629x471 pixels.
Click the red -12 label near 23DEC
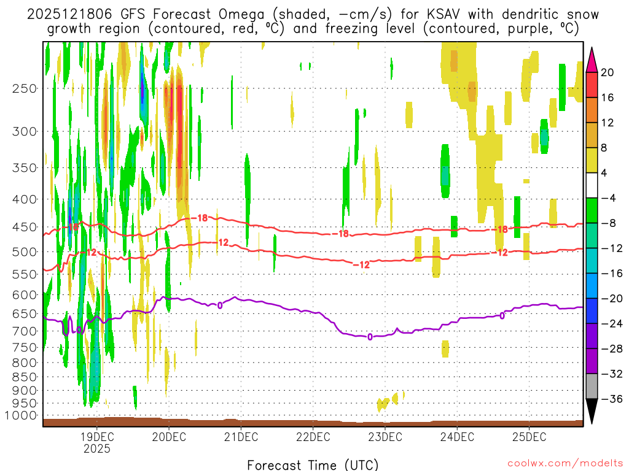(361, 265)
